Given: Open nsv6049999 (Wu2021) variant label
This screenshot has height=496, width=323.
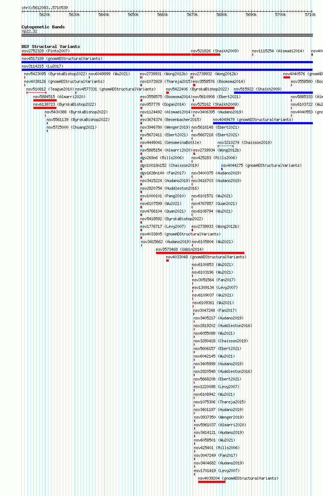Looking at the screenshot, I should [109, 74].
